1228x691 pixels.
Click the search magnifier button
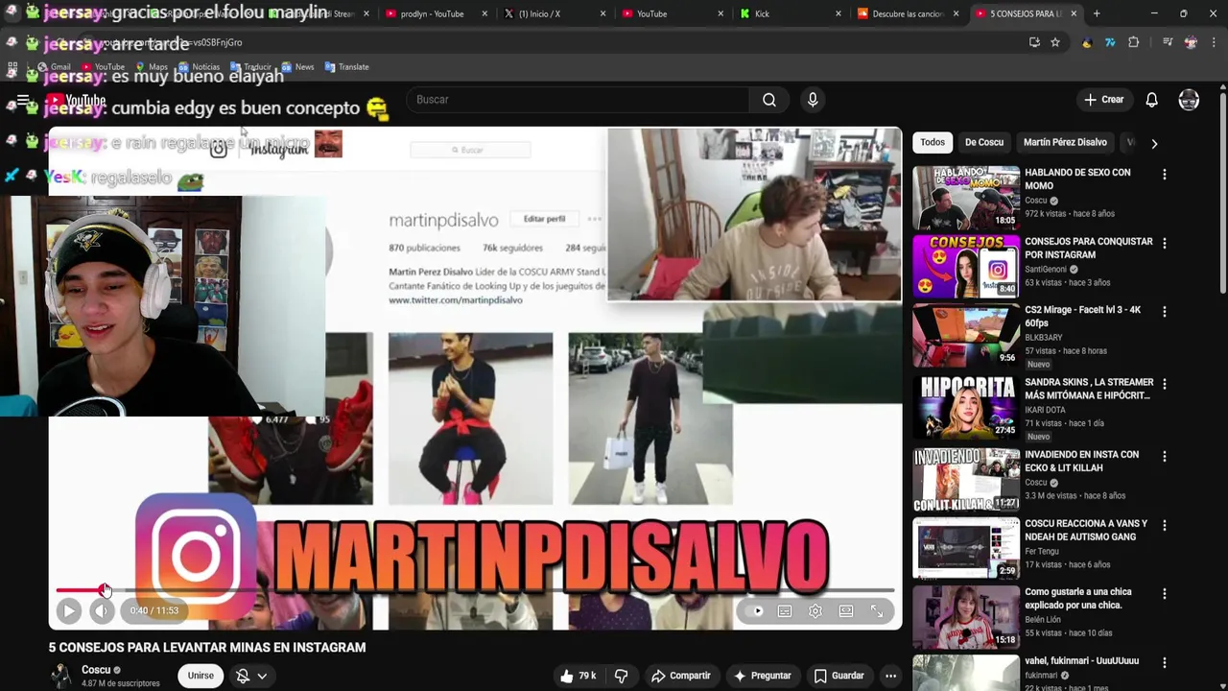click(x=769, y=100)
